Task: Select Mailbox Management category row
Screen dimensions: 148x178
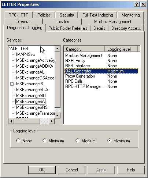Action: tap(101, 56)
